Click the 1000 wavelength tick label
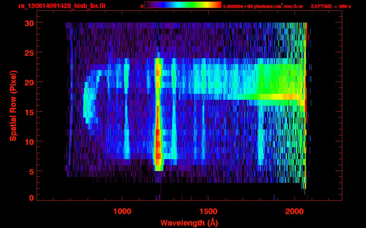Viewport: 366px width, 228px height. click(x=122, y=211)
